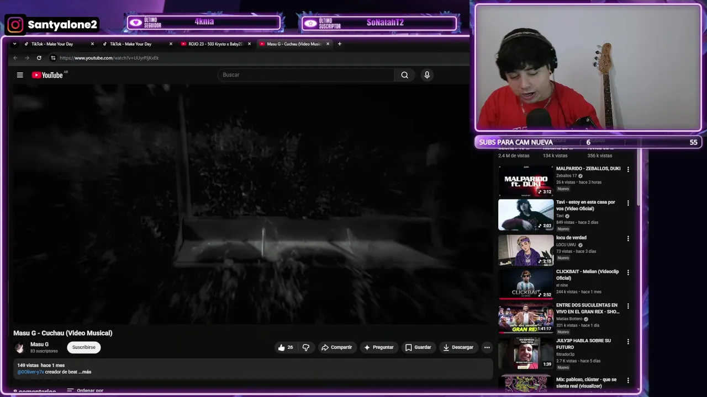
Task: Open the YouTube hamburger guide menu
Action: pos(20,75)
